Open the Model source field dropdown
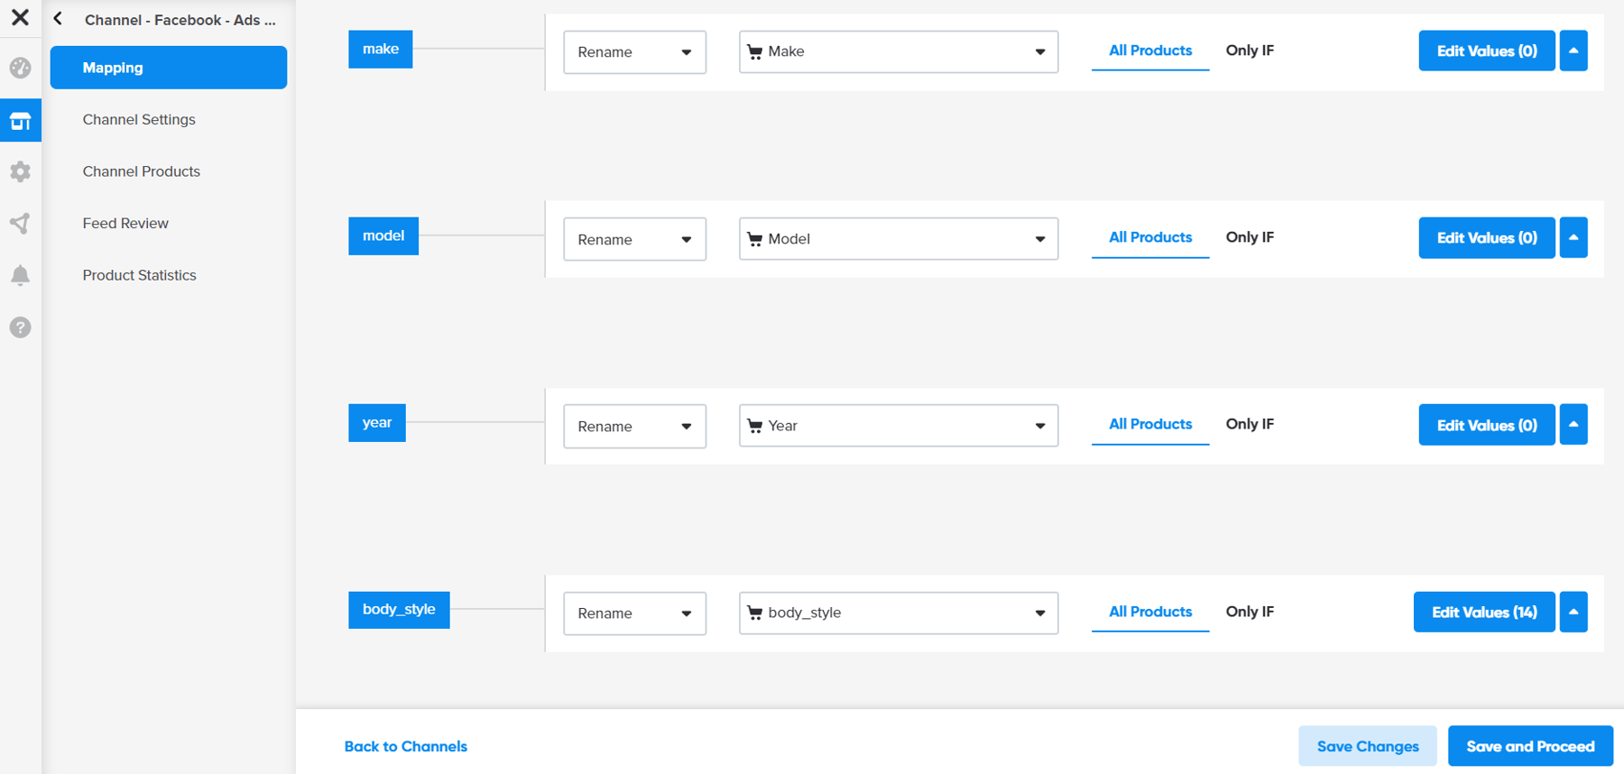 coord(898,239)
